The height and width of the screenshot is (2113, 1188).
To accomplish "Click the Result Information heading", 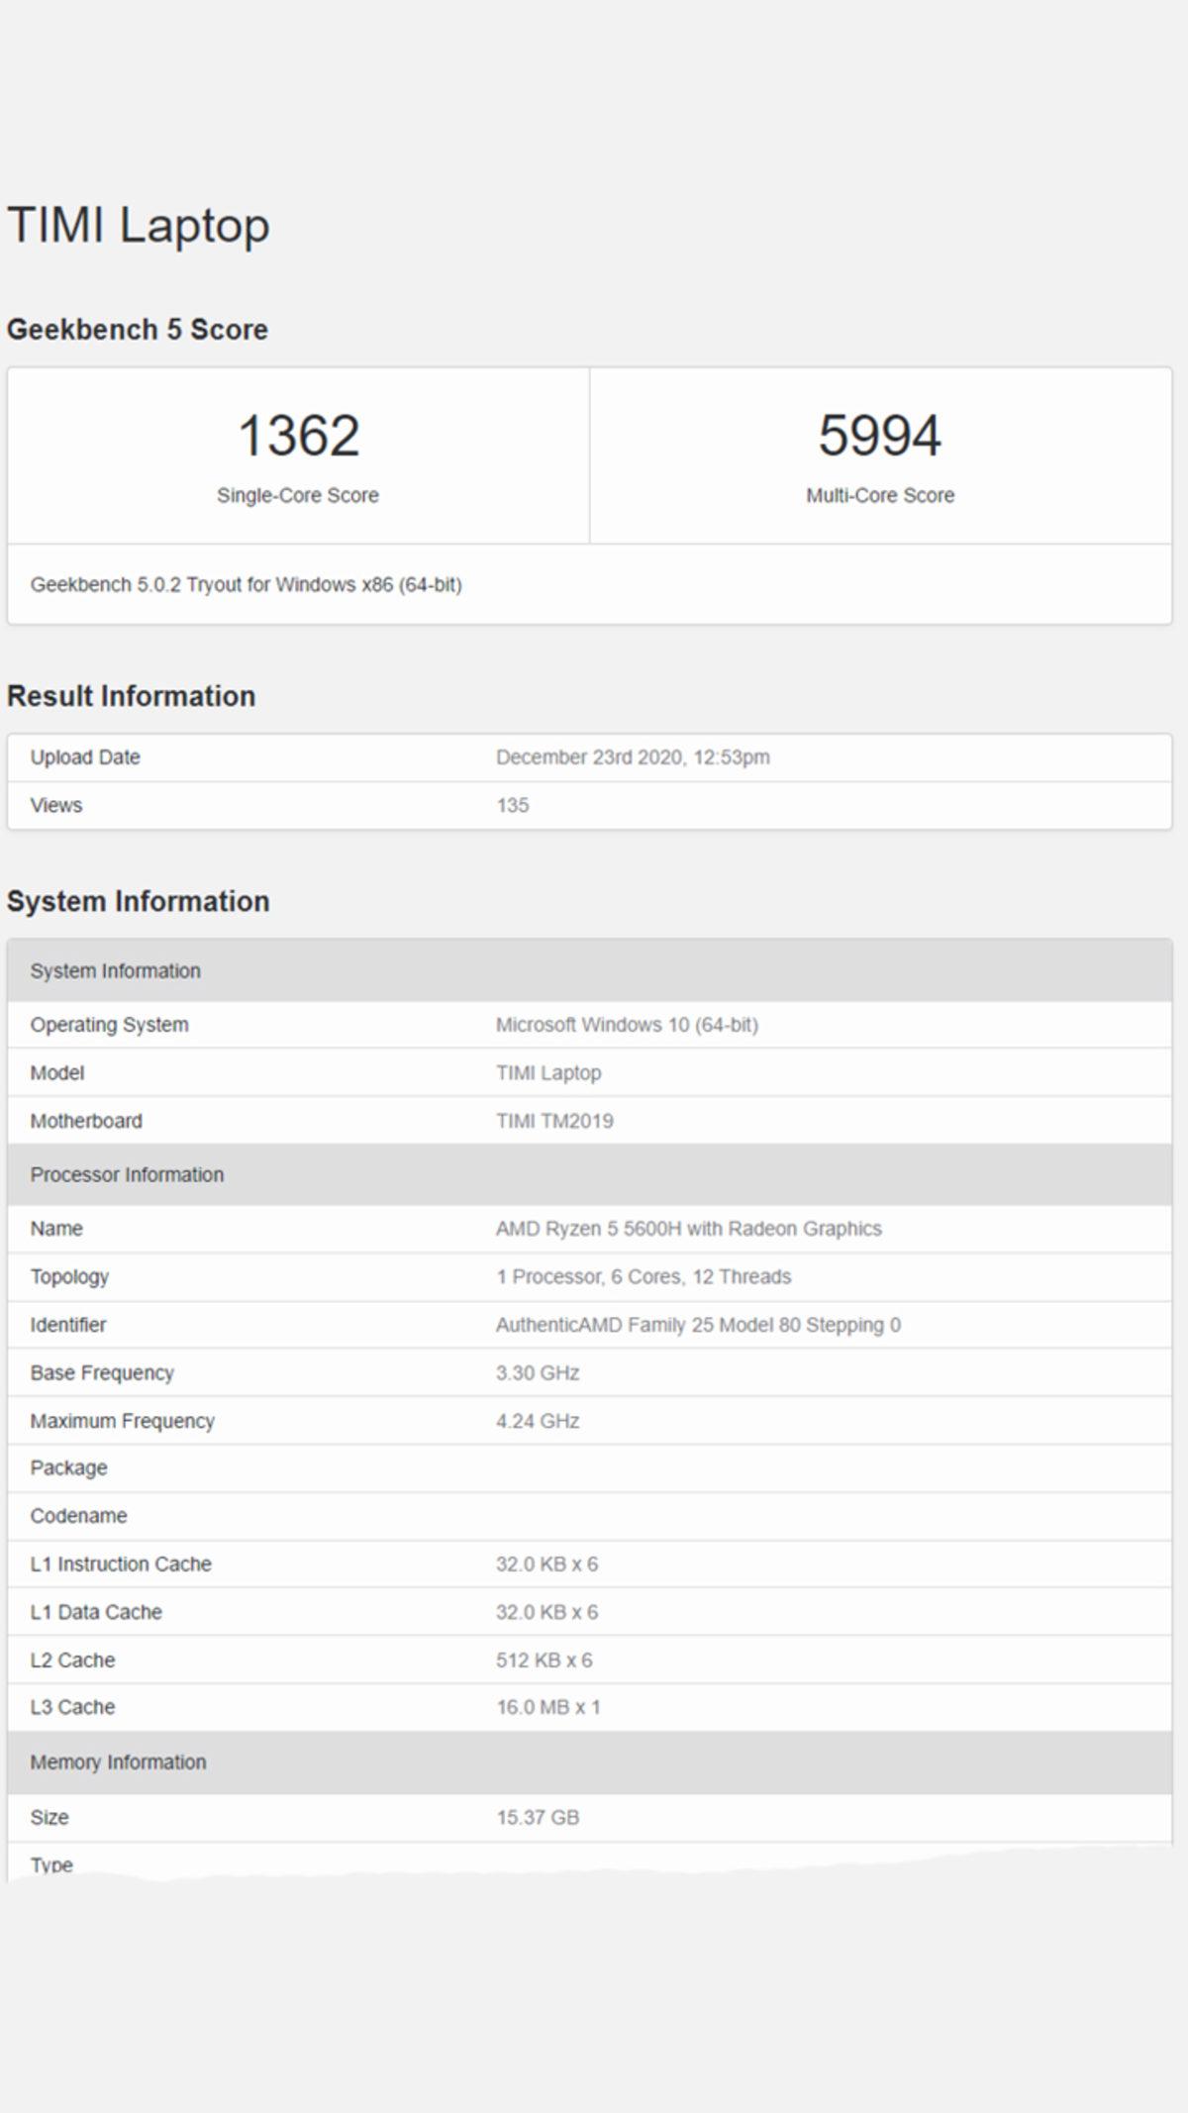I will [x=132, y=696].
